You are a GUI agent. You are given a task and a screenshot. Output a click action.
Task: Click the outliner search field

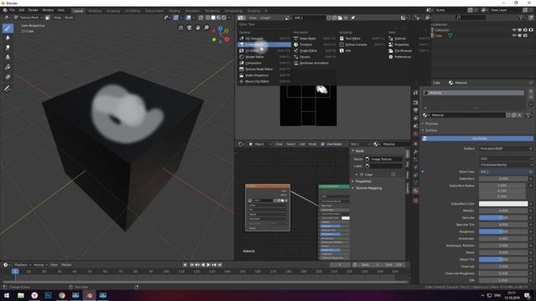[x=471, y=18]
